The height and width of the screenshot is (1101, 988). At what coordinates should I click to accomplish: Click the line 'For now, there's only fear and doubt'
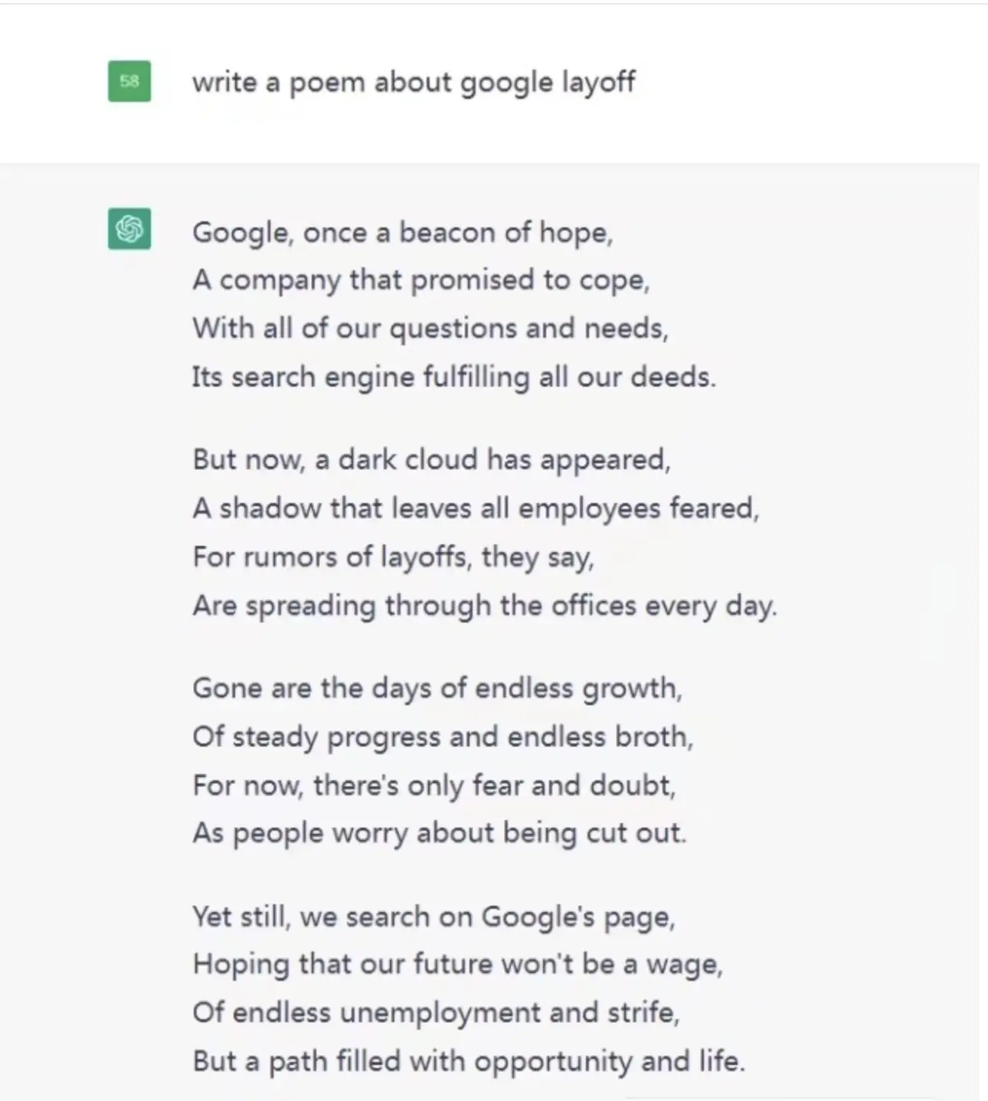click(433, 785)
